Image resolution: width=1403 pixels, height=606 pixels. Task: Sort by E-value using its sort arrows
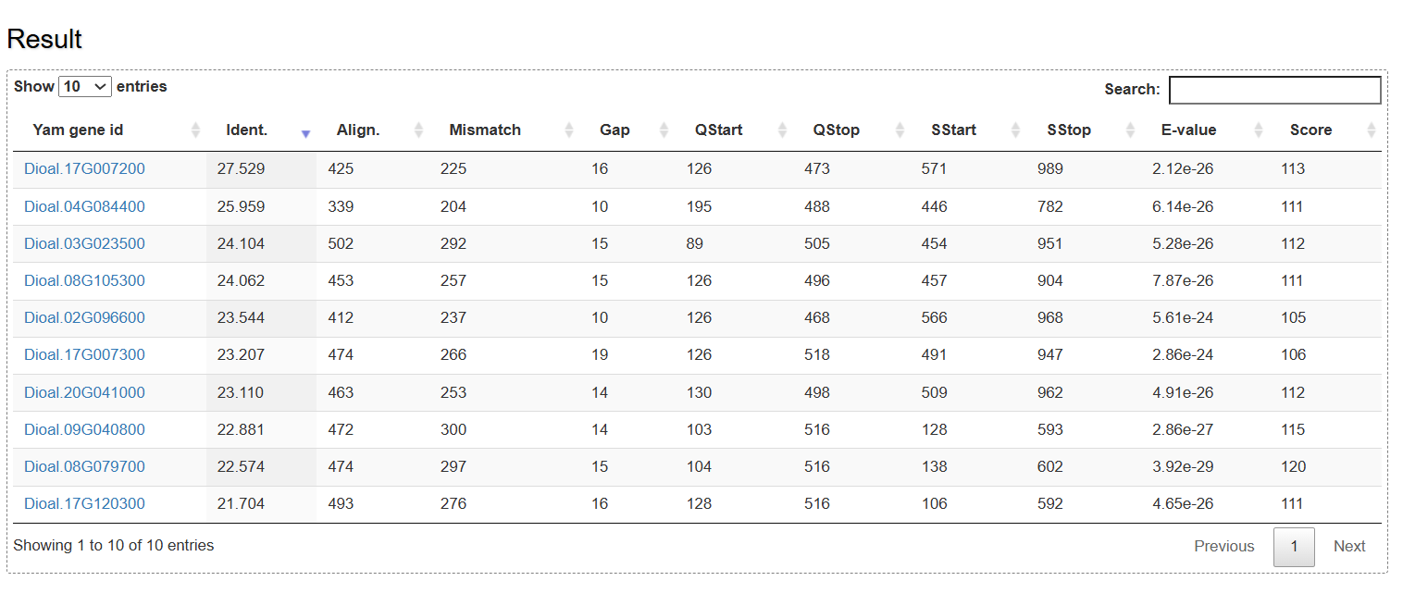coord(1259,130)
